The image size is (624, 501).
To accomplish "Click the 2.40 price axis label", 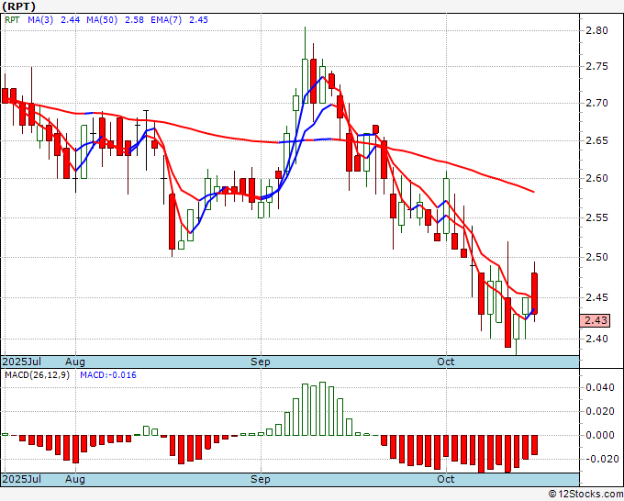I will coord(597,339).
